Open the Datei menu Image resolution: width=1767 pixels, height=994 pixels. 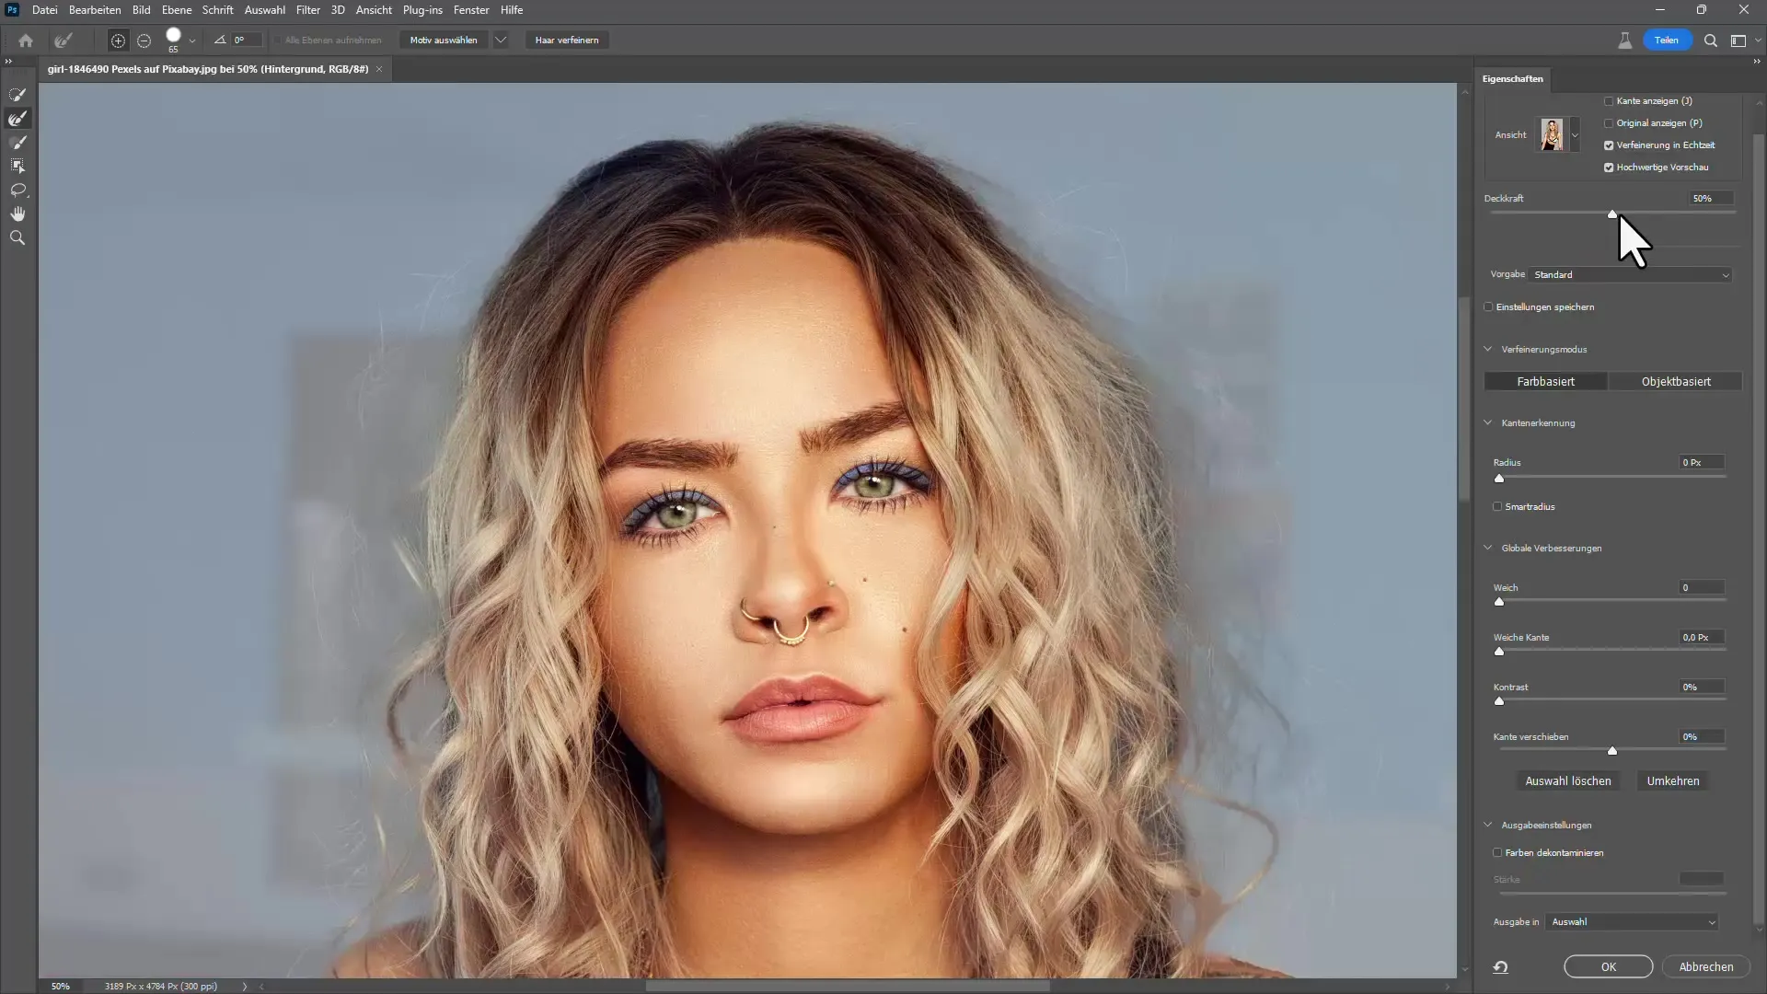click(44, 10)
